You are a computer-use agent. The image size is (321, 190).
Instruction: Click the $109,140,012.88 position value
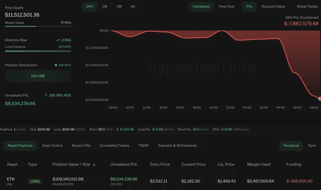click(68, 179)
